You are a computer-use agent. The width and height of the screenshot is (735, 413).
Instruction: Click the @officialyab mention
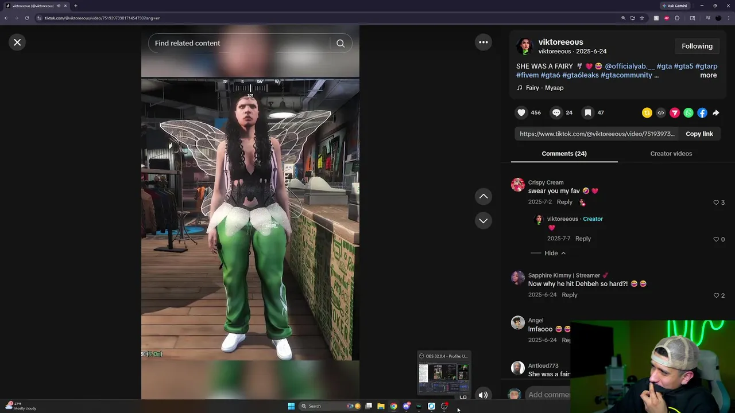click(629, 66)
